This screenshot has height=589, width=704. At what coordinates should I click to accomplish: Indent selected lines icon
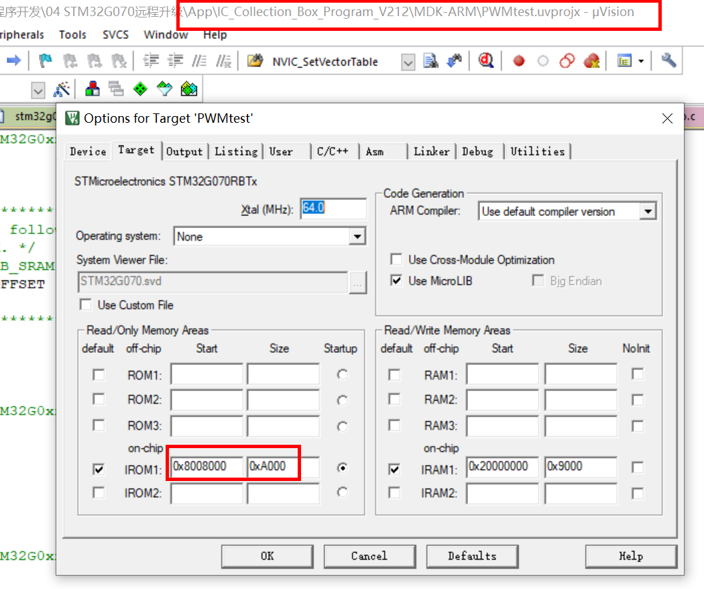pyautogui.click(x=152, y=60)
